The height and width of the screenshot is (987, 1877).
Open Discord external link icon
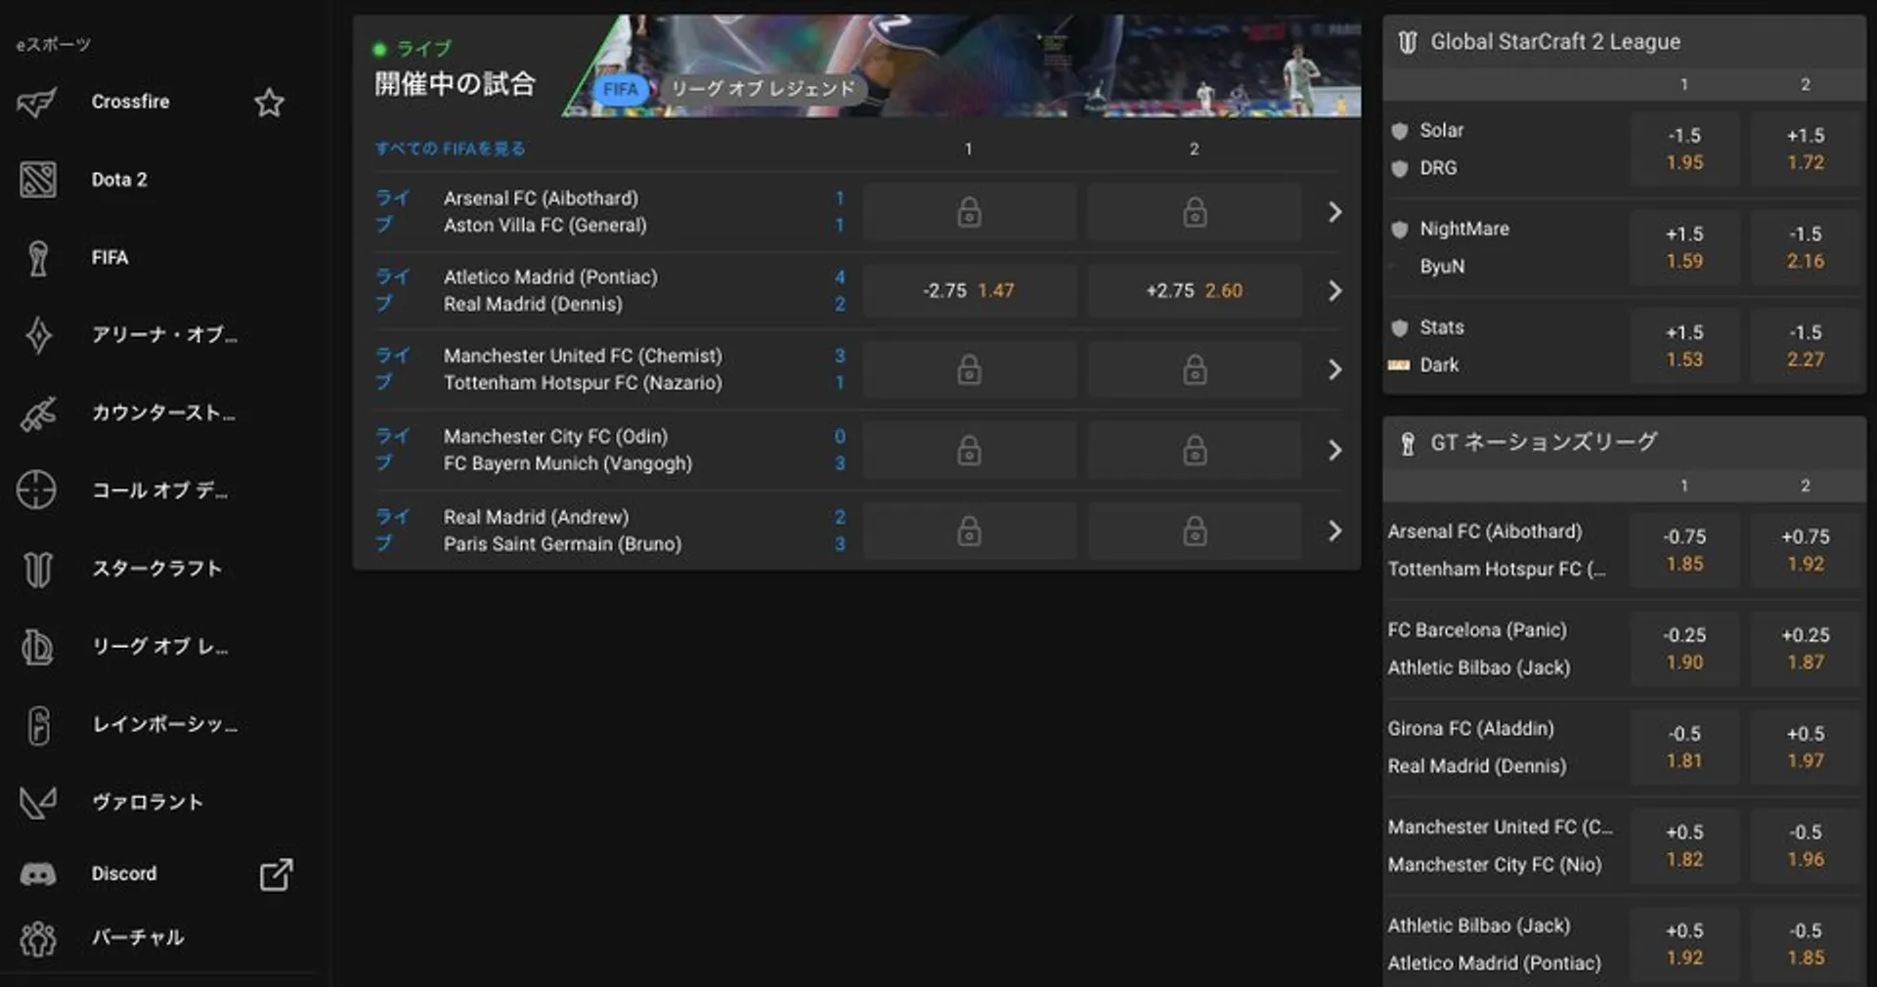[276, 874]
